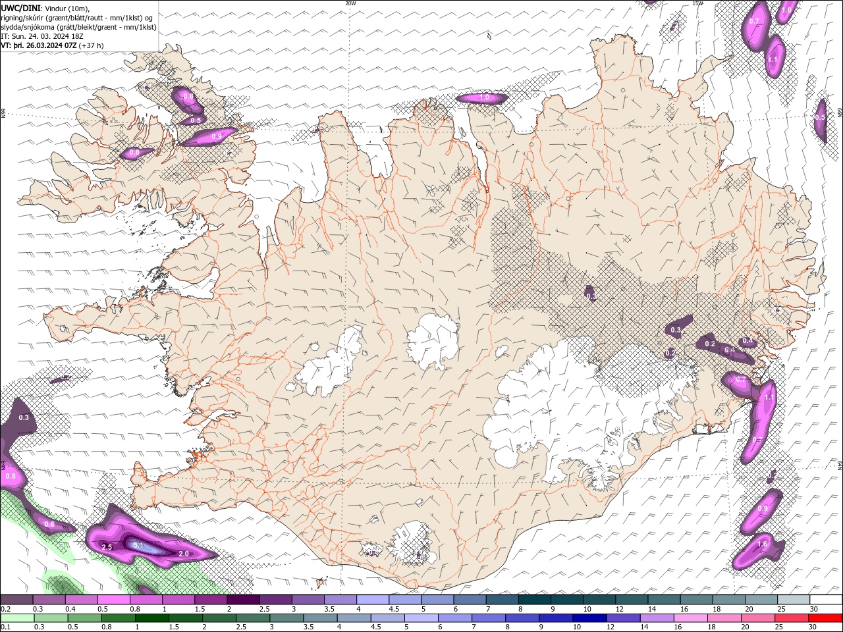The image size is (843, 632).
Task: Select the pale green 0.1 legend swatch
Action: coord(17,618)
